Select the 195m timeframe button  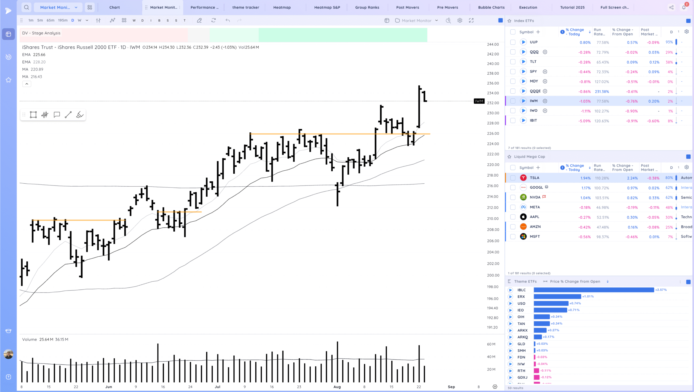point(63,20)
